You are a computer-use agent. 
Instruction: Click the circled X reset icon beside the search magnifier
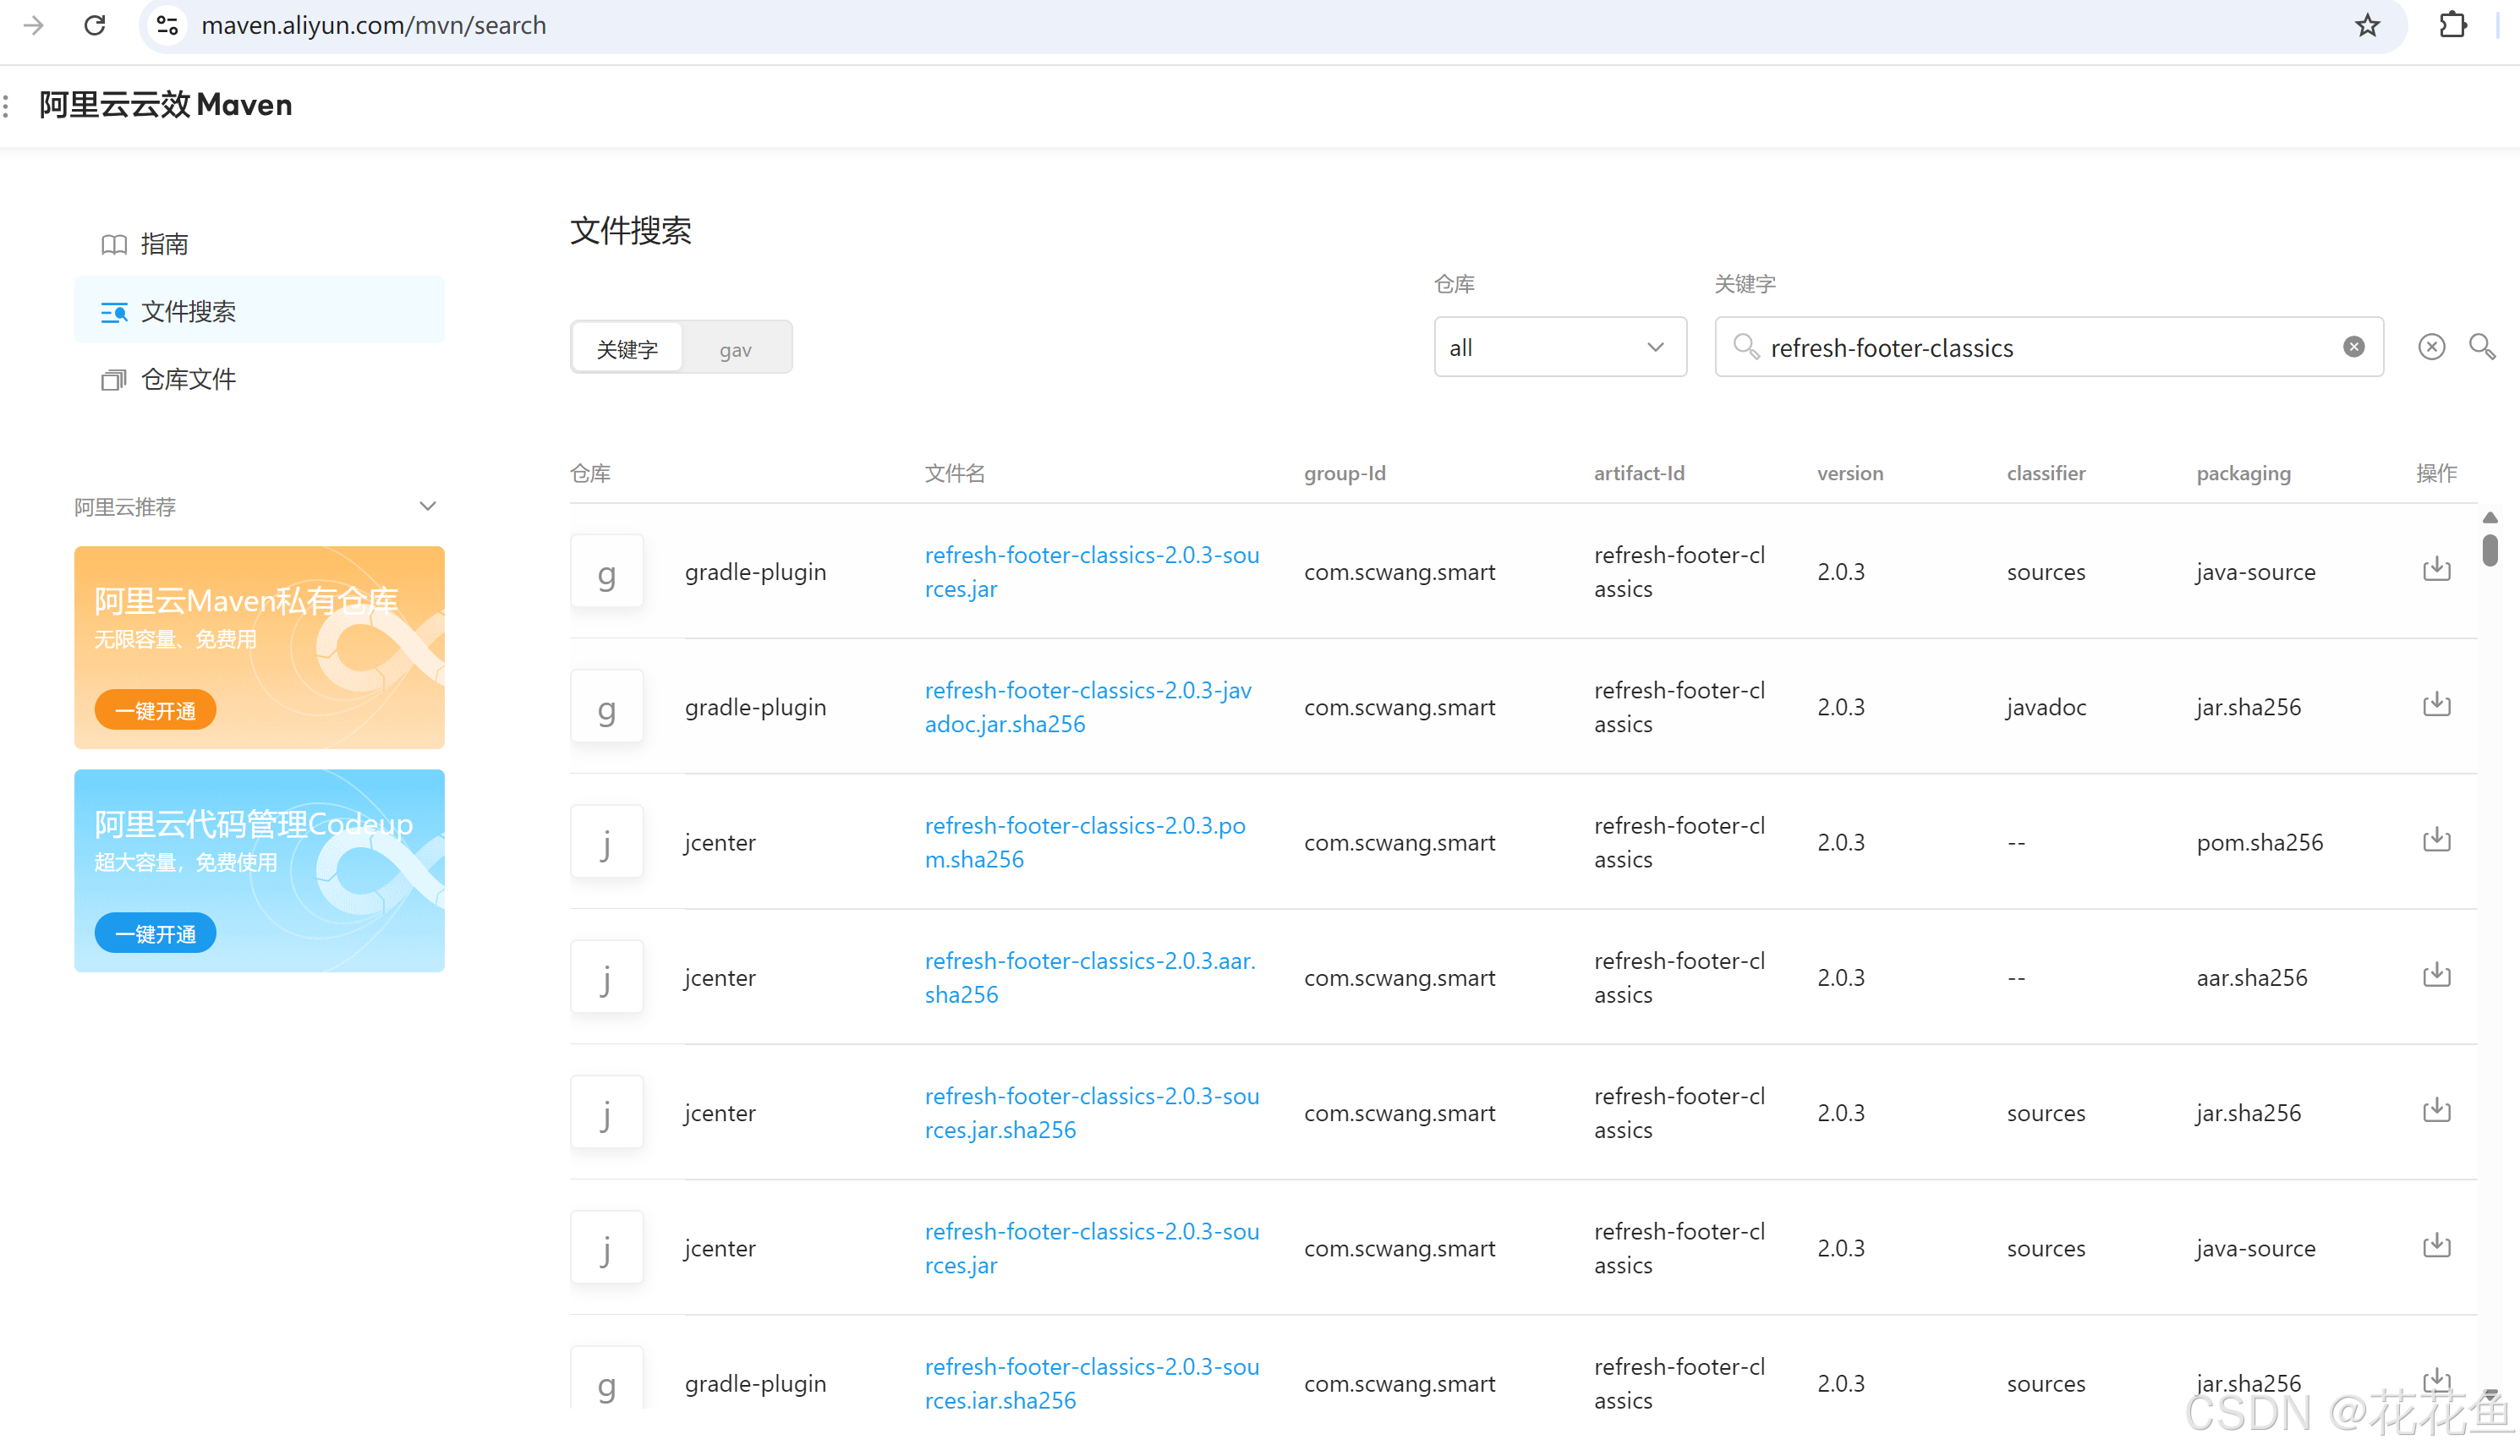[2431, 347]
